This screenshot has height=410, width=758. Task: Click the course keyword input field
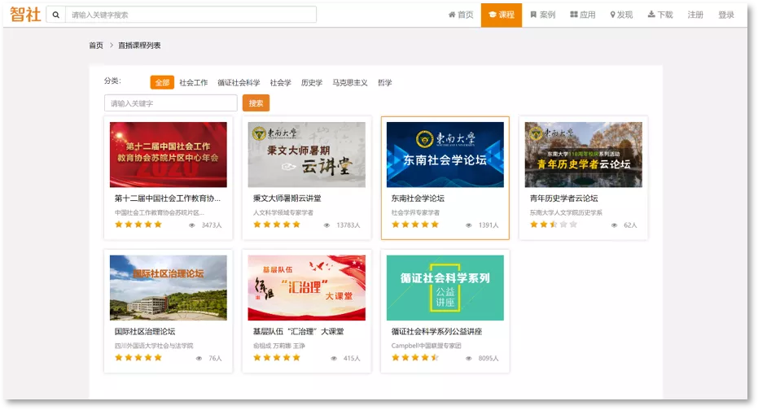pos(171,103)
